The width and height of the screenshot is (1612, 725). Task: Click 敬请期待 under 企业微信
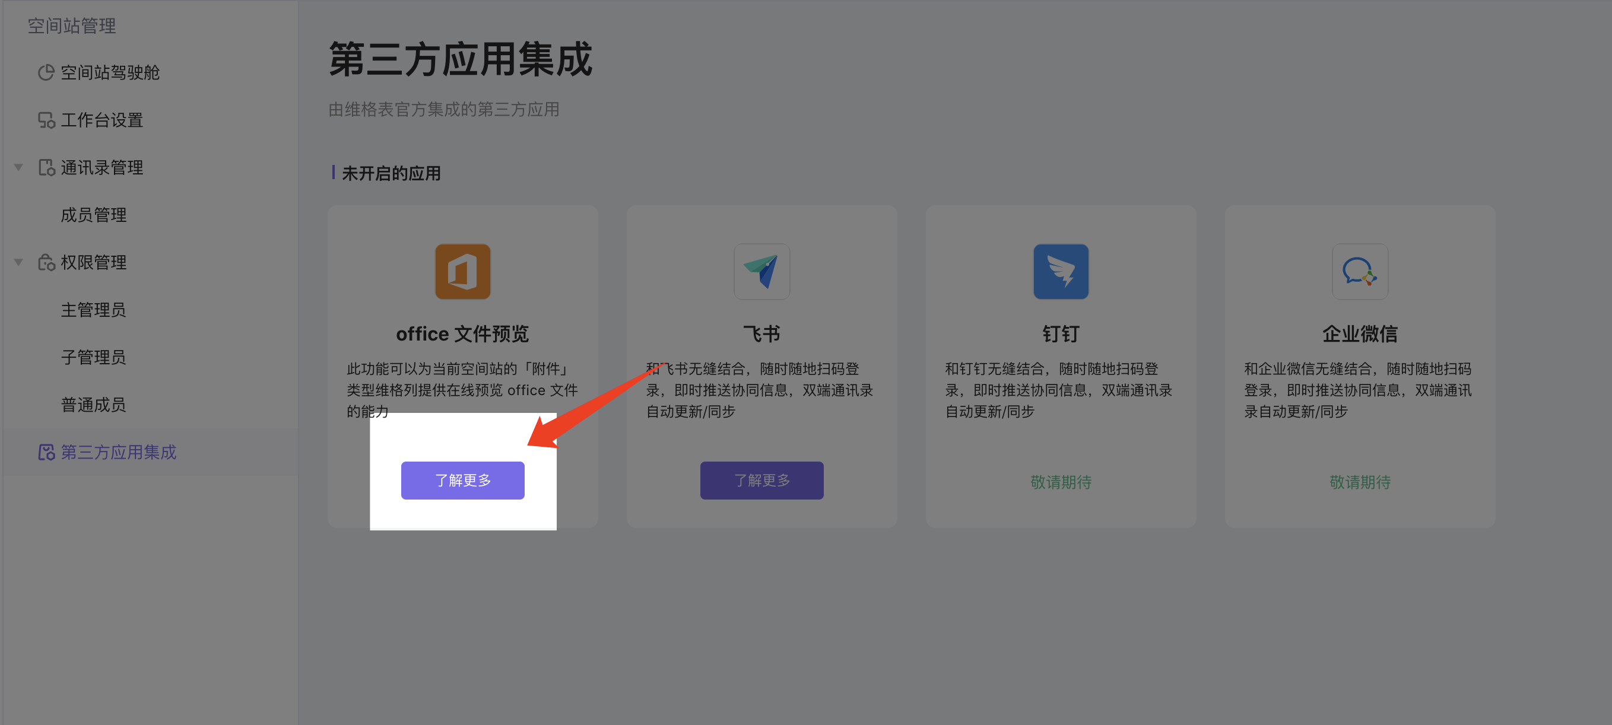(1360, 482)
